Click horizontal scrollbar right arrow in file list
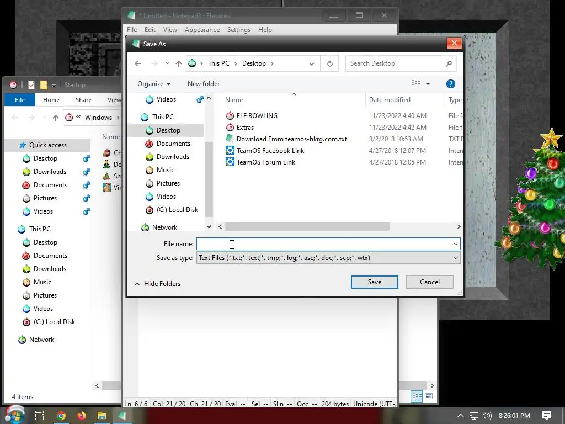Image resolution: width=565 pixels, height=424 pixels. (459, 227)
